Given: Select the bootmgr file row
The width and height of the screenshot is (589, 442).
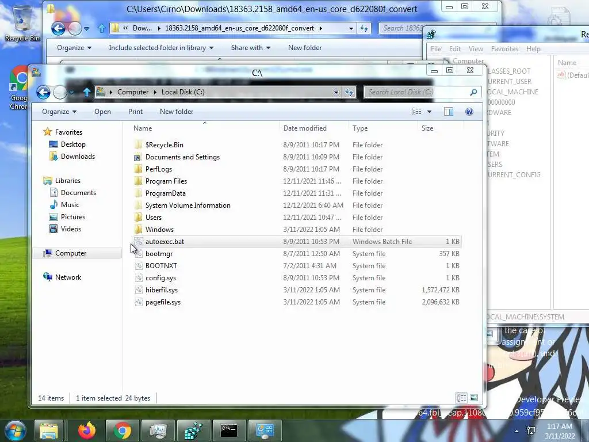Looking at the screenshot, I should [x=297, y=254].
